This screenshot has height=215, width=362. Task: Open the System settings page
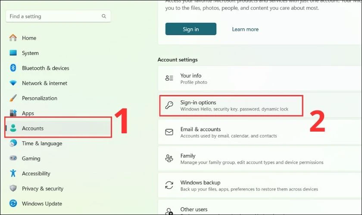click(30, 53)
